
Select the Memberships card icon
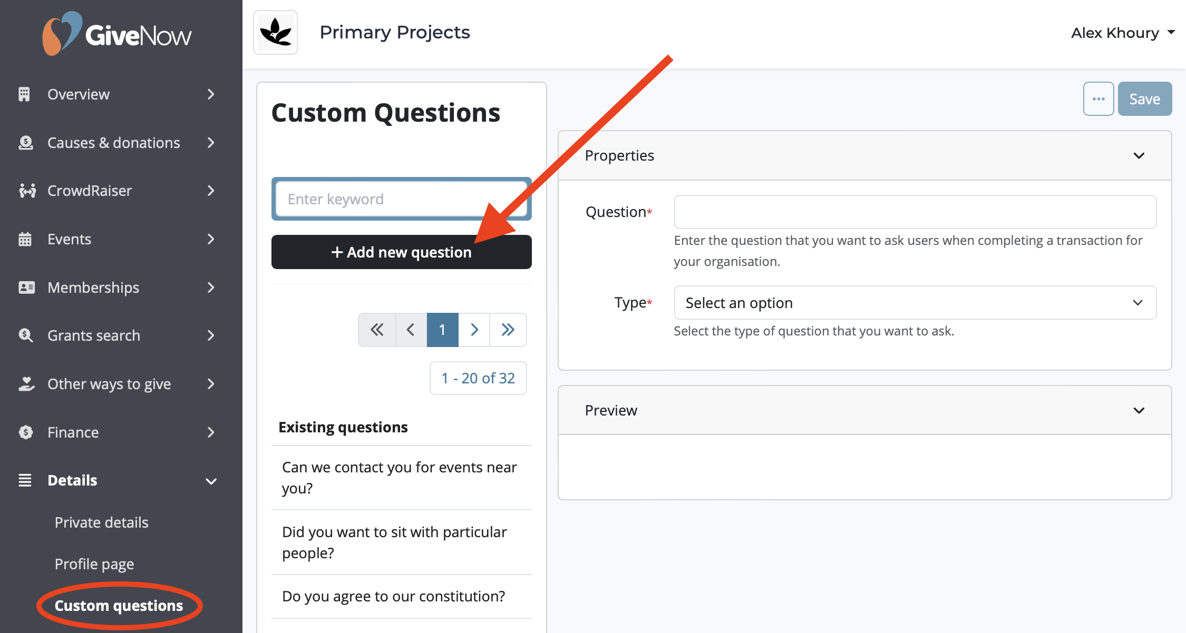pos(25,288)
